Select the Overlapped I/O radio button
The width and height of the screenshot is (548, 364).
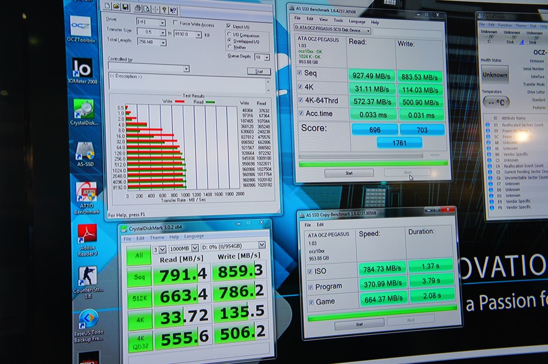click(230, 41)
